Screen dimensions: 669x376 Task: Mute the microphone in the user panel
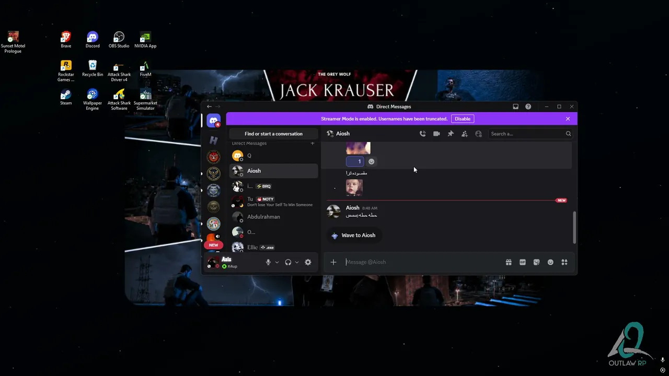[x=268, y=262]
